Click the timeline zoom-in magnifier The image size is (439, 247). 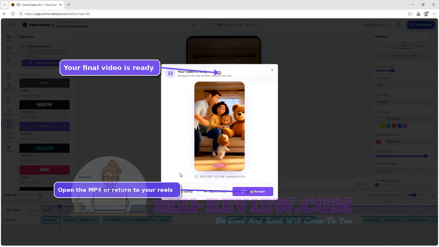point(434,195)
